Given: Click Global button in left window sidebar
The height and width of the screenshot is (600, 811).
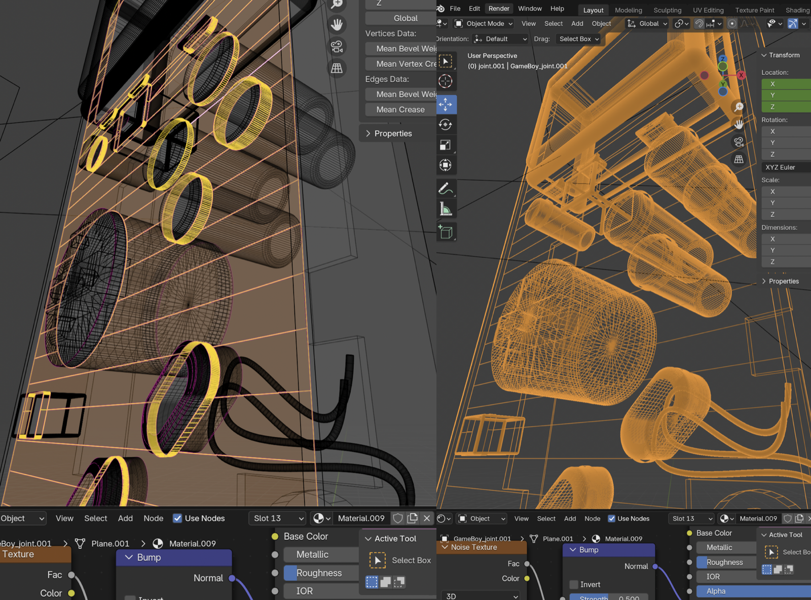Looking at the screenshot, I should [x=400, y=18].
